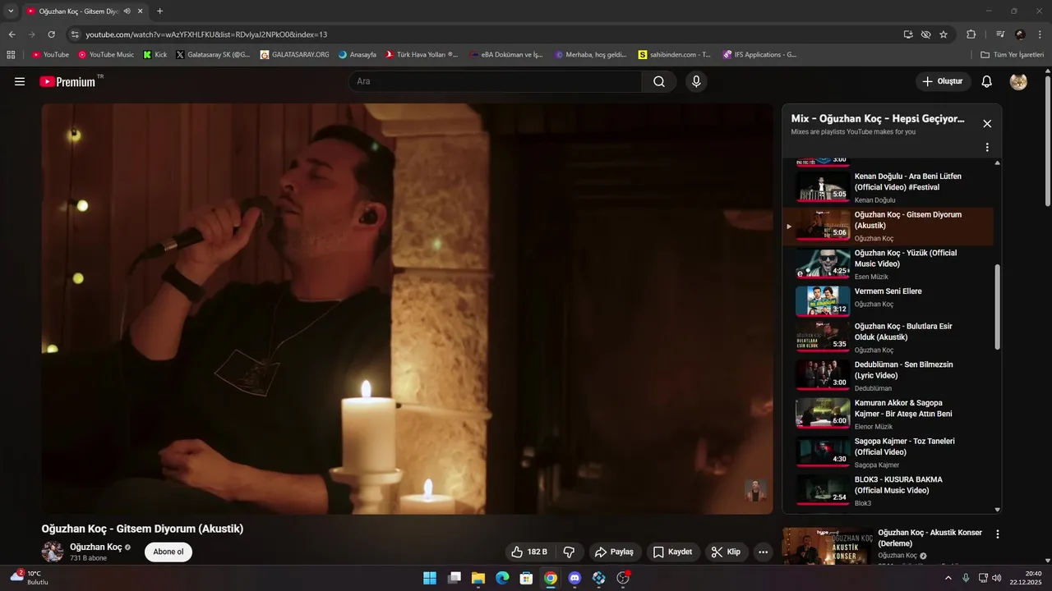The height and width of the screenshot is (591, 1052).
Task: Click the Ara search input field
Action: 496,81
